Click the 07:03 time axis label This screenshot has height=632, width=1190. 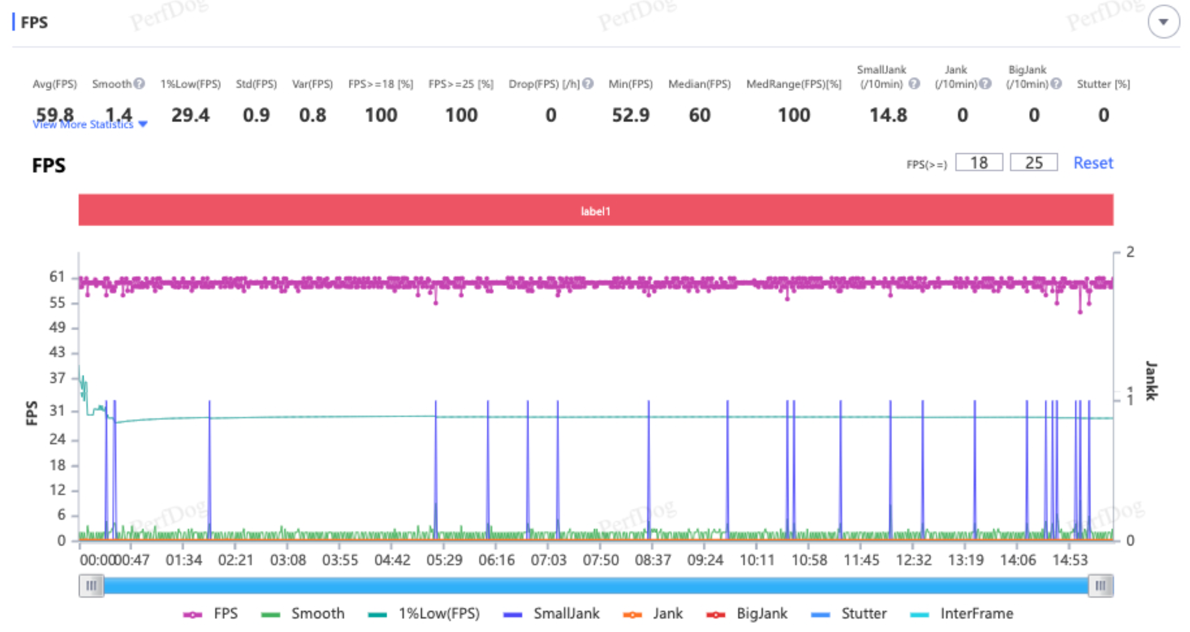coord(548,560)
